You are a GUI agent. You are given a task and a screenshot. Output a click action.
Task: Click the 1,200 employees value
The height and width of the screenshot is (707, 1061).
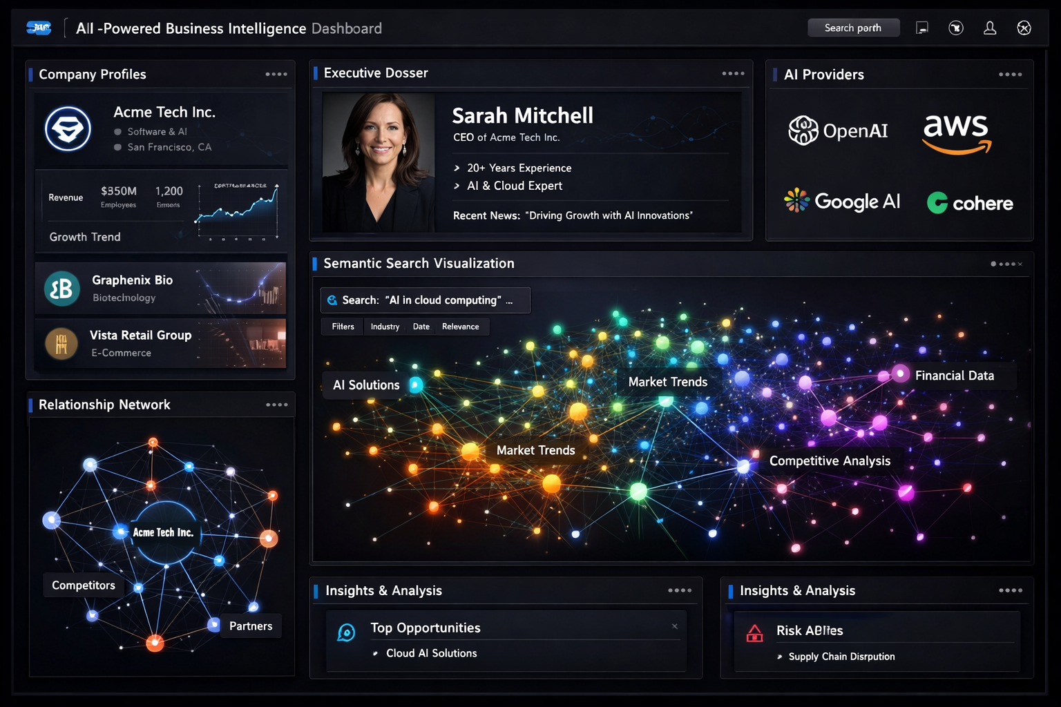point(169,191)
